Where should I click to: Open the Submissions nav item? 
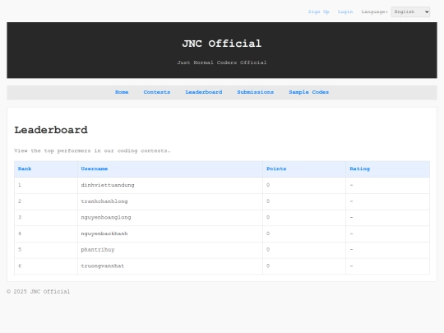point(255,92)
